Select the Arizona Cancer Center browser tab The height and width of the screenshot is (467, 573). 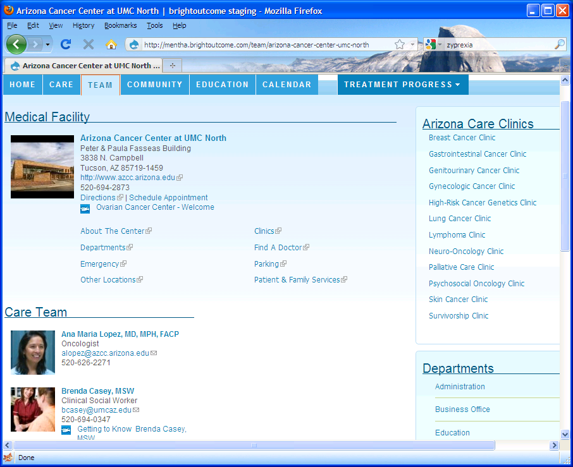click(83, 66)
